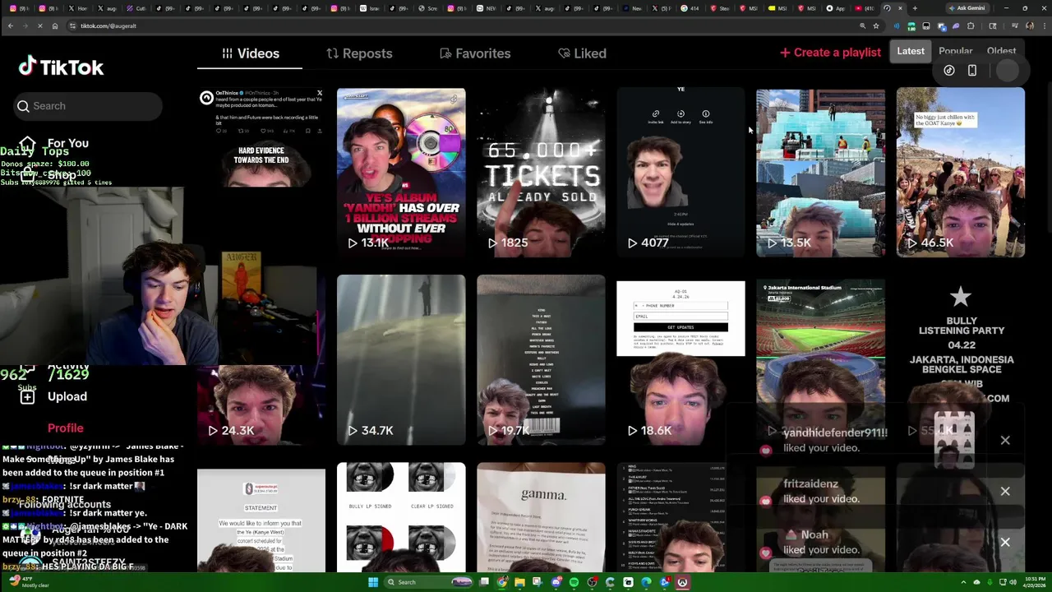Image resolution: width=1052 pixels, height=592 pixels.
Task: Open the Windows Start menu
Action: 373,582
